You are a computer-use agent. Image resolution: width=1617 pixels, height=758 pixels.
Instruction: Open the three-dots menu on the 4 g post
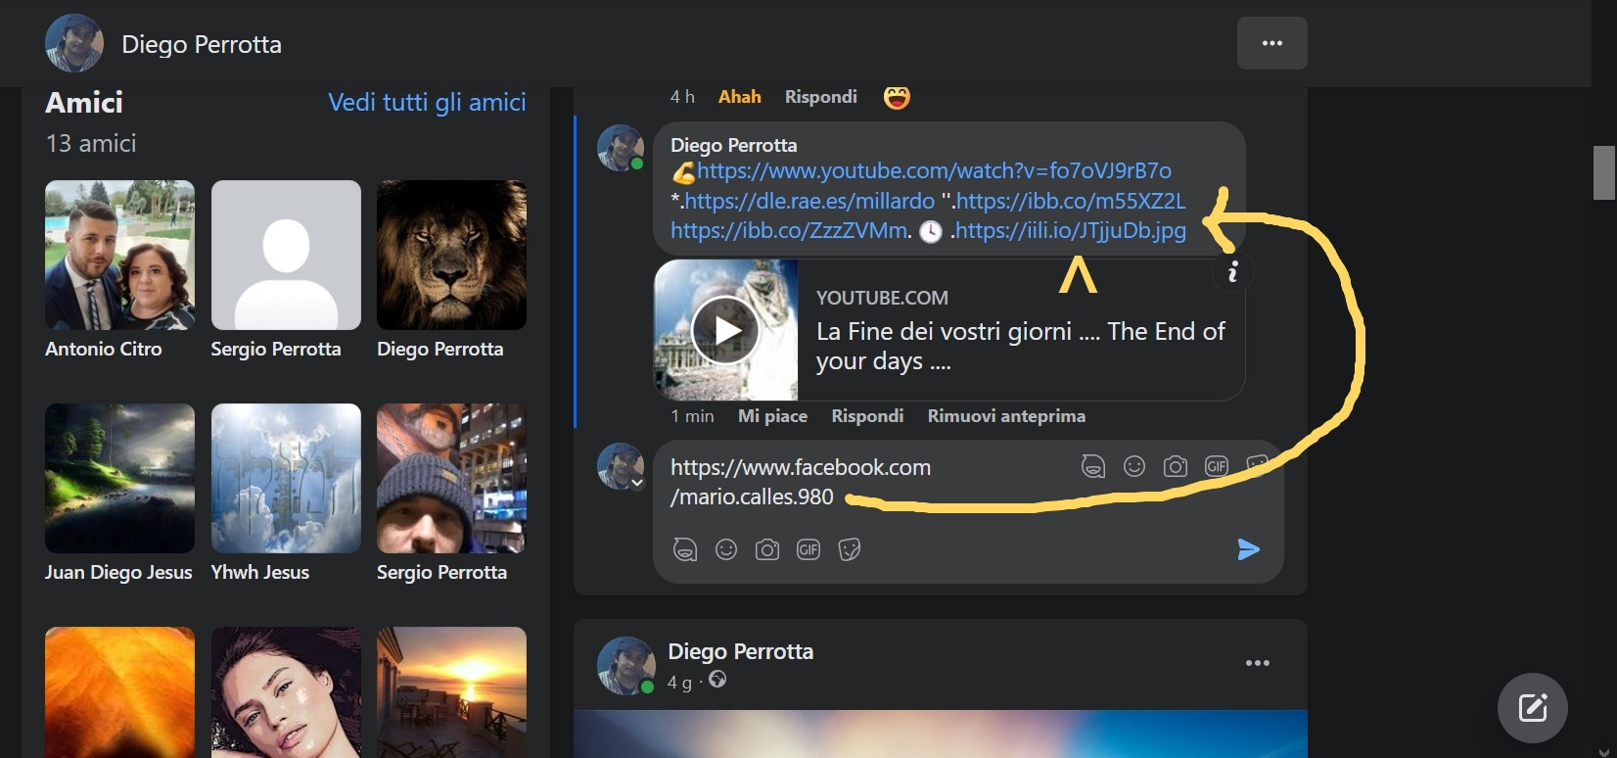(x=1258, y=663)
